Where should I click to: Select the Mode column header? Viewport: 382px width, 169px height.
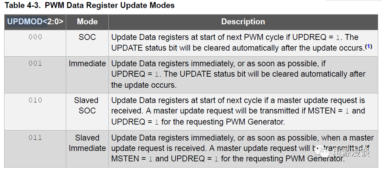(87, 22)
